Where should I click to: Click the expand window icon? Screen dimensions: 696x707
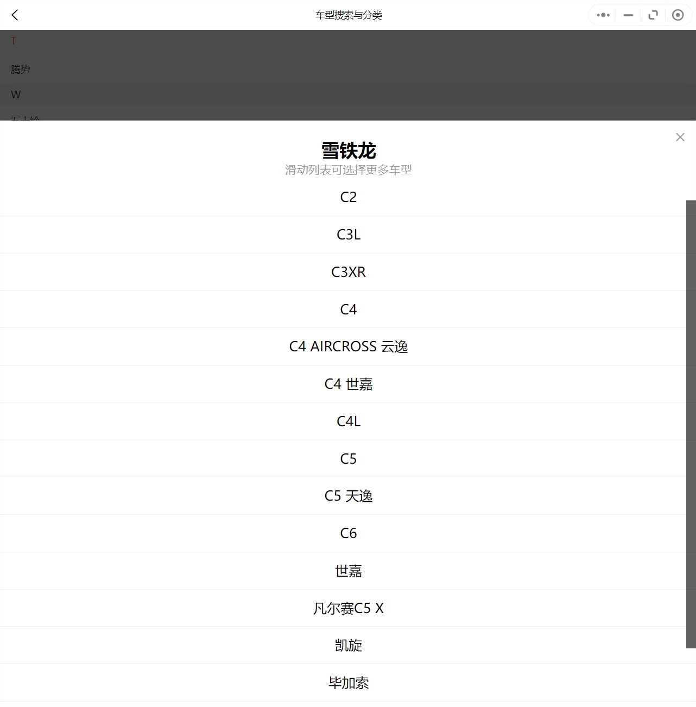653,15
